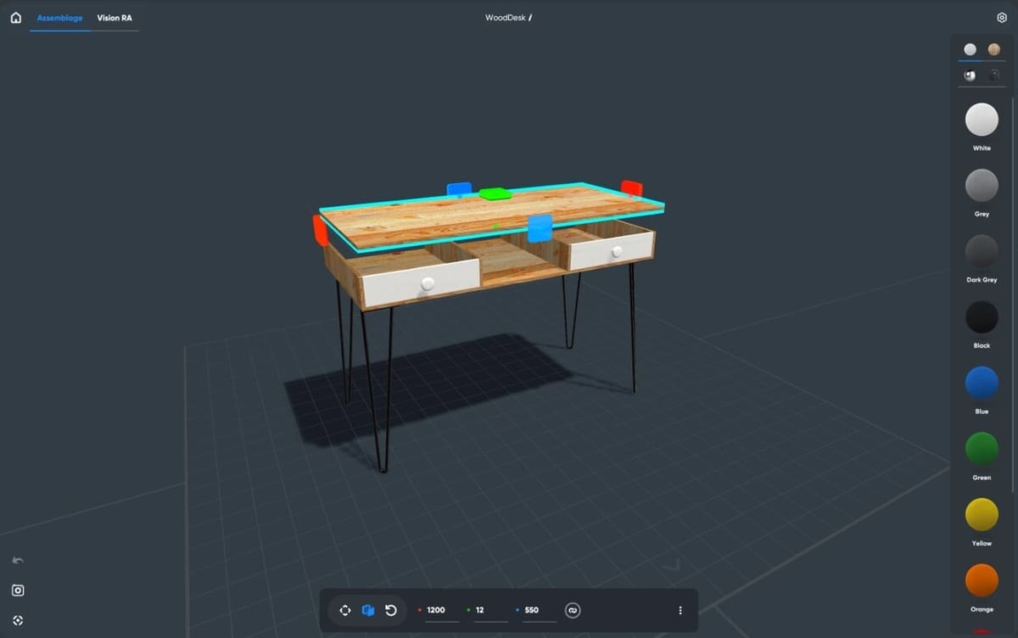Screen dimensions: 1018x638
Task: Grab the red handle on the tabletop's left edge
Action: click(x=321, y=230)
